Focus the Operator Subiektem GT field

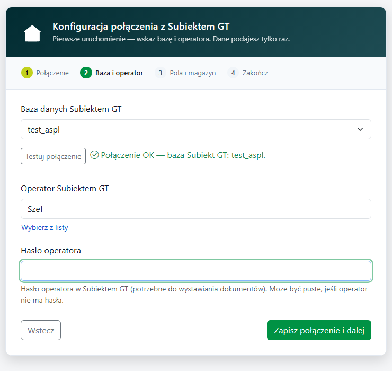tap(196, 209)
